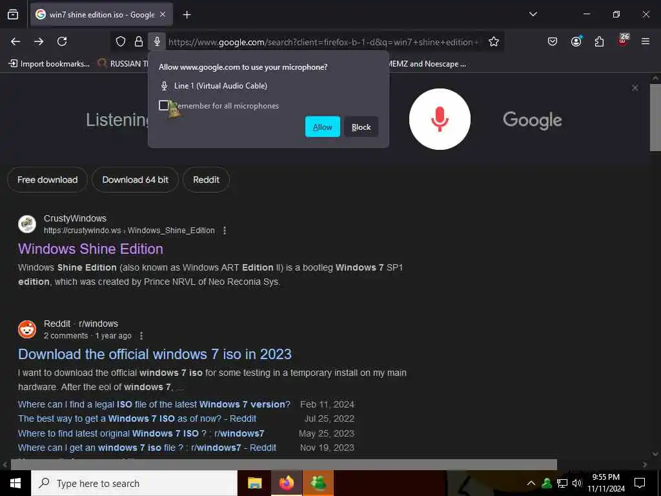Click scroll down arrow on vertical scrollbar
Image resolution: width=661 pixels, height=496 pixels.
pyautogui.click(x=655, y=454)
